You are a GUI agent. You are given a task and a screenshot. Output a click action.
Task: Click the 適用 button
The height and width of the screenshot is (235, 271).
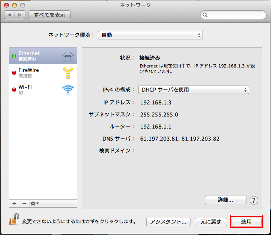click(x=246, y=222)
